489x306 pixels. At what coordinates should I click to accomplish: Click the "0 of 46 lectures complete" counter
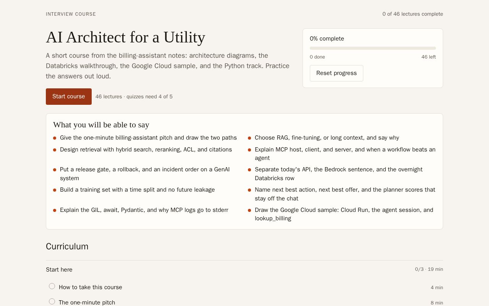pos(413,14)
